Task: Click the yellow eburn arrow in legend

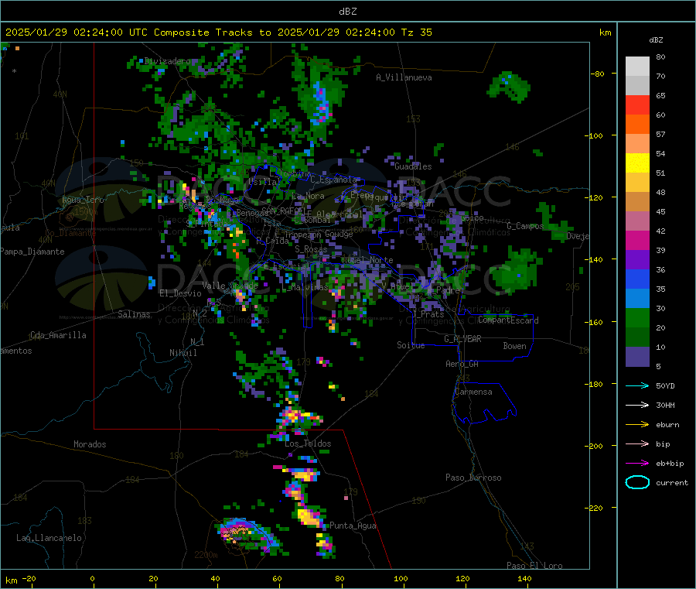Action: [637, 425]
